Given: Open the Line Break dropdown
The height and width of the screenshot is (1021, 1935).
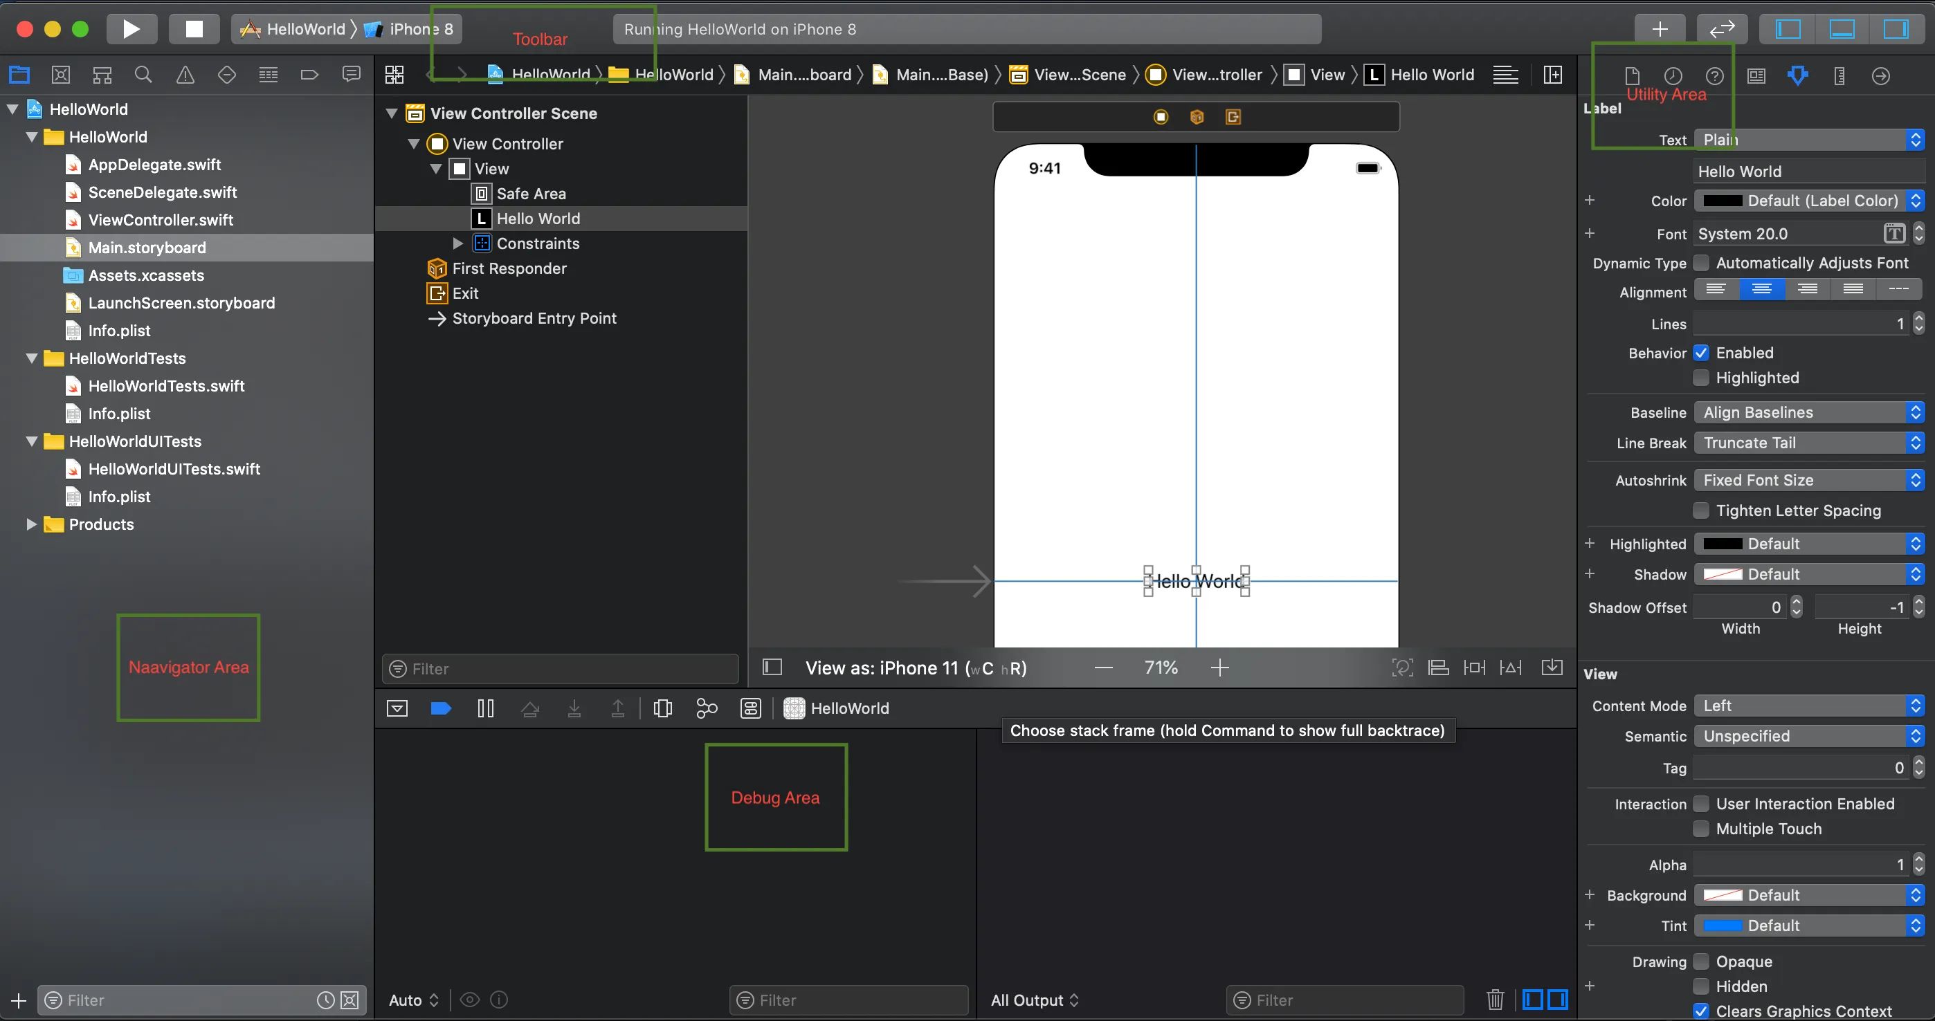Looking at the screenshot, I should coord(1809,443).
